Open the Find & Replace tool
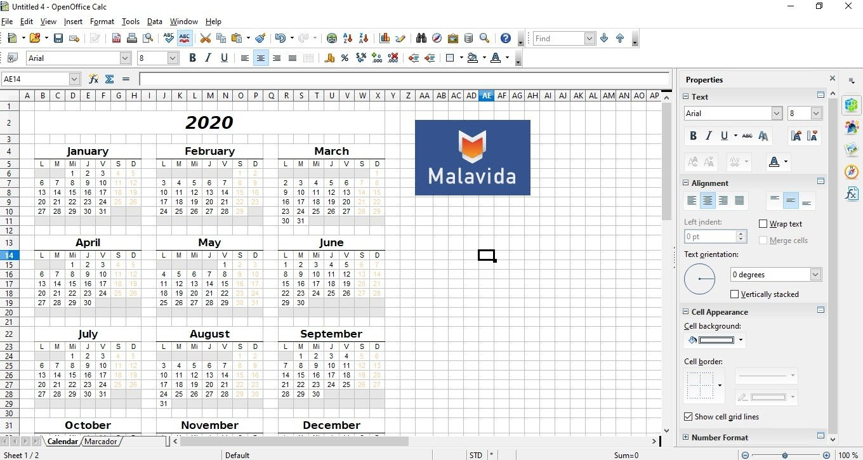Screen dimensions: 863x460 (421, 38)
